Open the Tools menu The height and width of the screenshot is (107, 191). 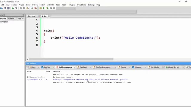pos(58,5)
